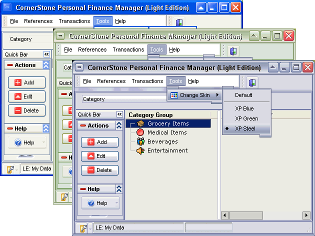The image size is (315, 236).
Task: Click the horizontal scrollbar left arrow
Action: [224, 215]
